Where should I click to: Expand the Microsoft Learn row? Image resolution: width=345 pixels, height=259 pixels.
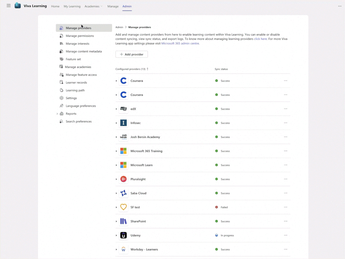(x=116, y=165)
